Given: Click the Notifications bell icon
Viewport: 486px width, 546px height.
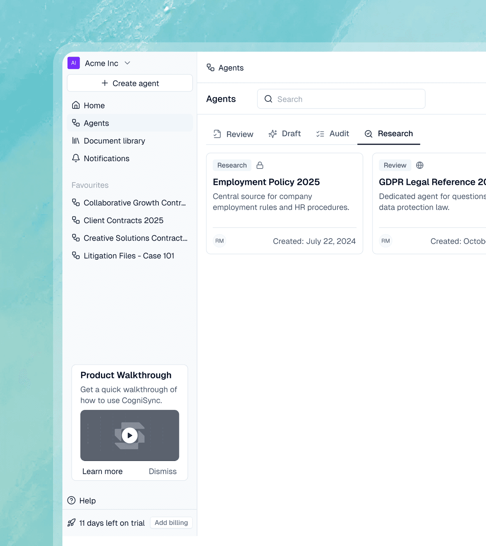Looking at the screenshot, I should point(76,158).
